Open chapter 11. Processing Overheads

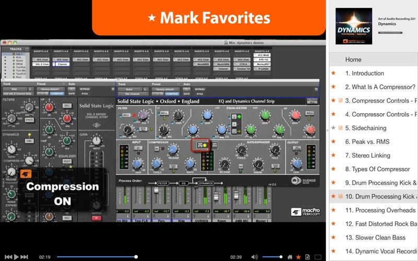380,210
